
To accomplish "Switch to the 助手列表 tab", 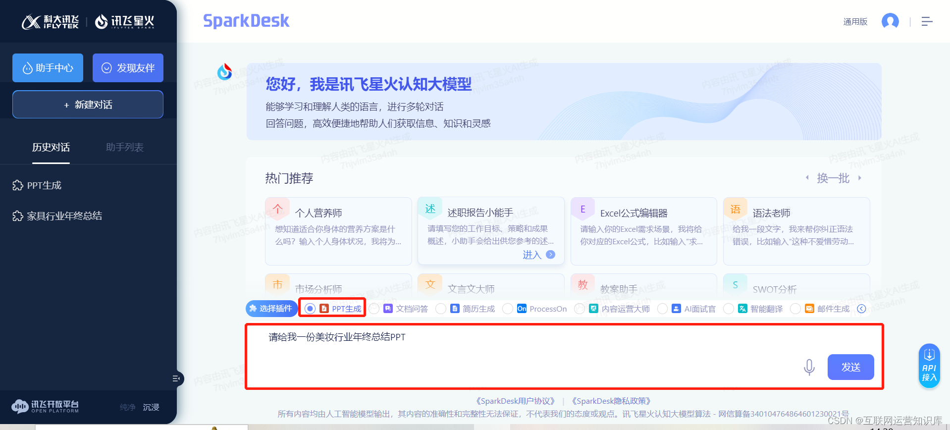I will (x=125, y=148).
